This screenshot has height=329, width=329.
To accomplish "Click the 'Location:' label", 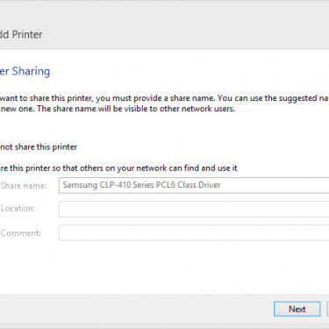I will (x=18, y=209).
